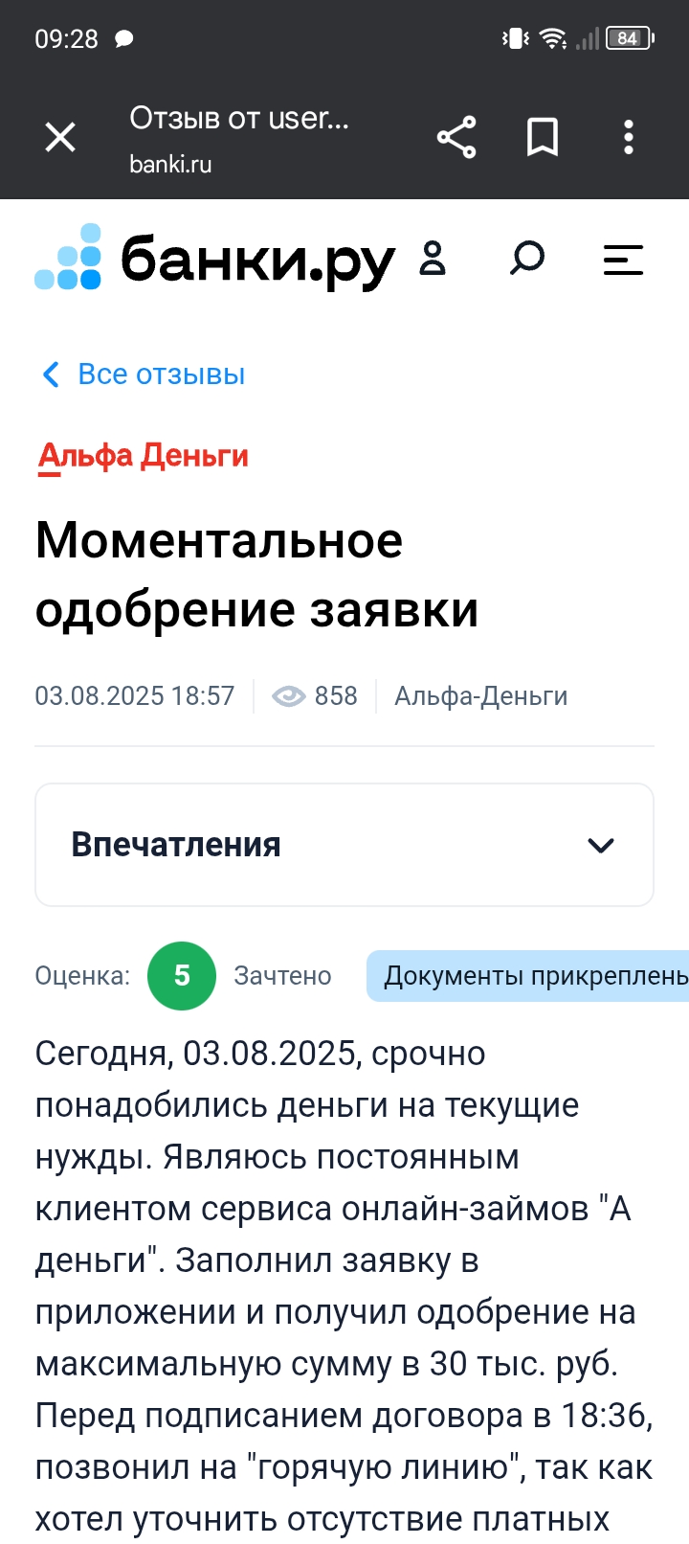Tap the банки.ру logo
The width and height of the screenshot is (689, 1544).
point(215,259)
